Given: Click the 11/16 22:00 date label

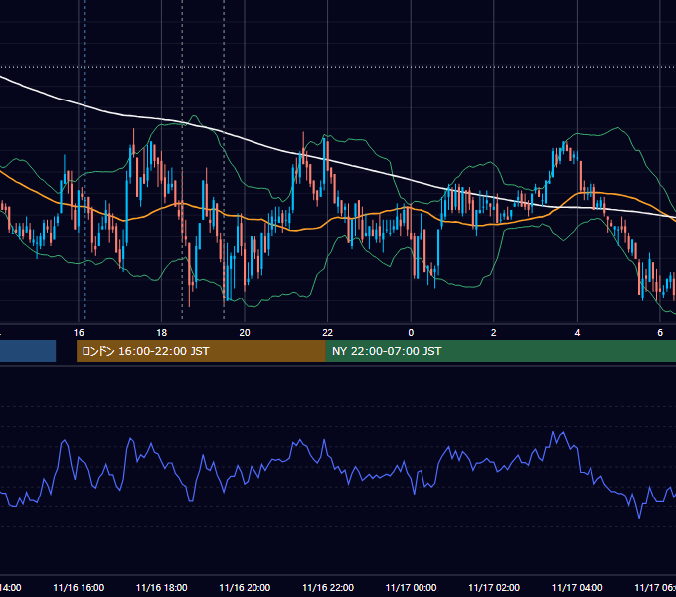Looking at the screenshot, I should click(x=328, y=587).
